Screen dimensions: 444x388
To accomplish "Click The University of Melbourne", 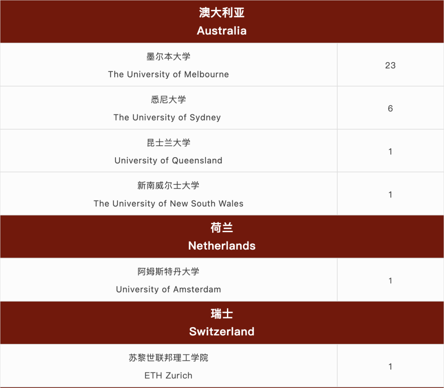I will coord(169,74).
